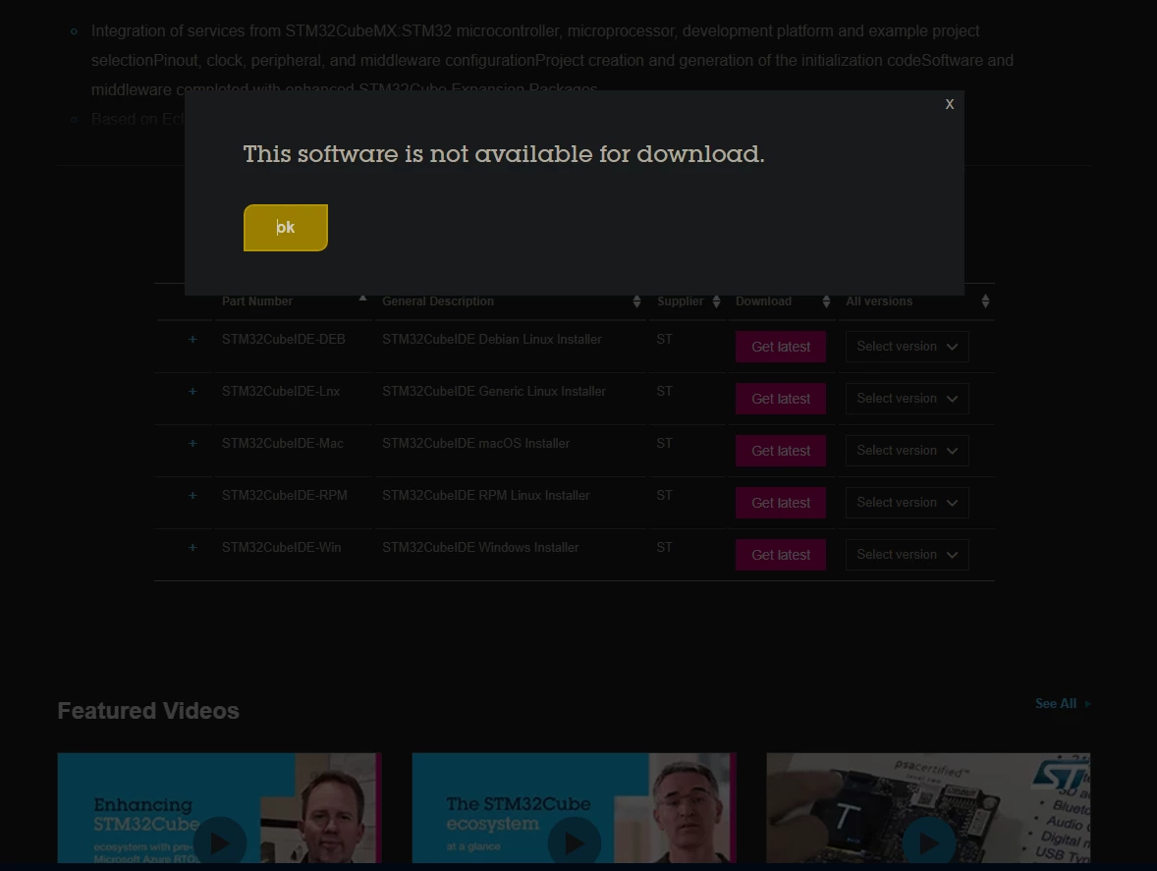Get latest Windows Installer

(781, 555)
